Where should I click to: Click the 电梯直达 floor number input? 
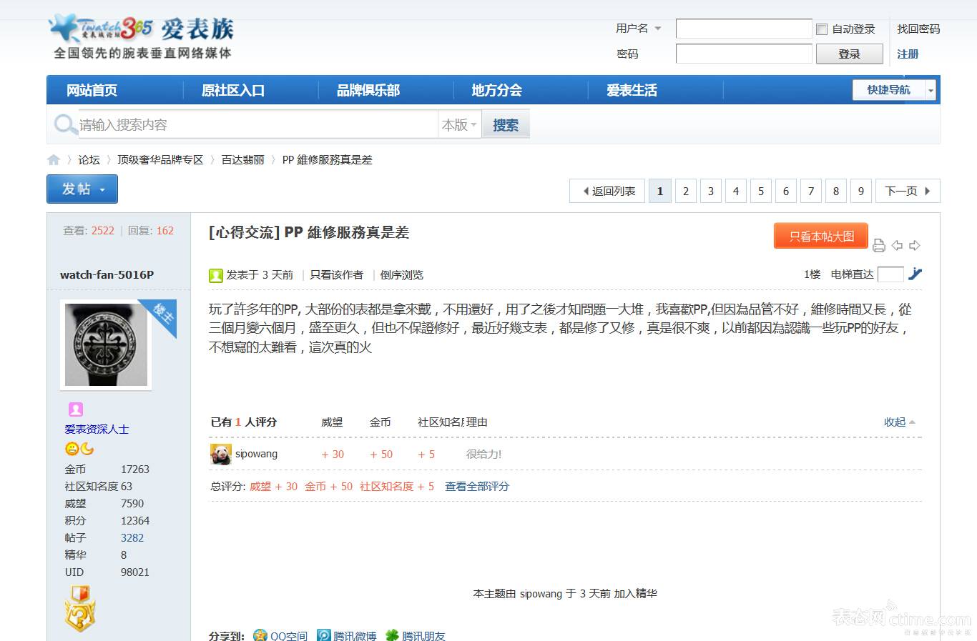click(890, 274)
